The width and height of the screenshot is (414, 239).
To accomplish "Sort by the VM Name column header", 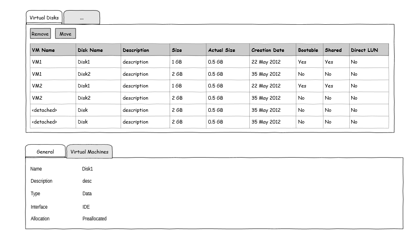I will (x=43, y=50).
